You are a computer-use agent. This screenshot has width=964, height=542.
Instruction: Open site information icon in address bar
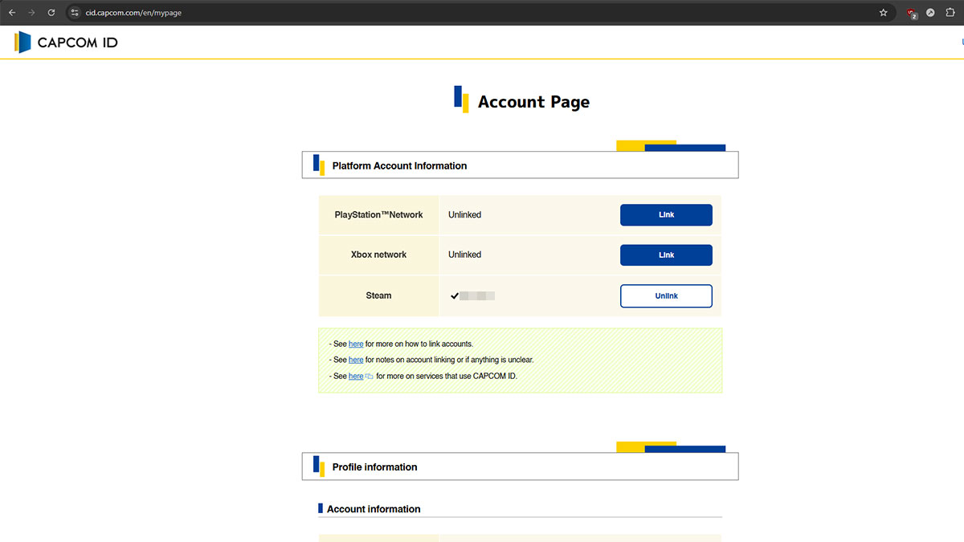(x=74, y=13)
